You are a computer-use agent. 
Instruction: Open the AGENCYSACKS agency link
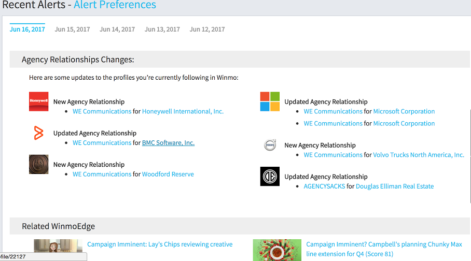click(x=324, y=186)
